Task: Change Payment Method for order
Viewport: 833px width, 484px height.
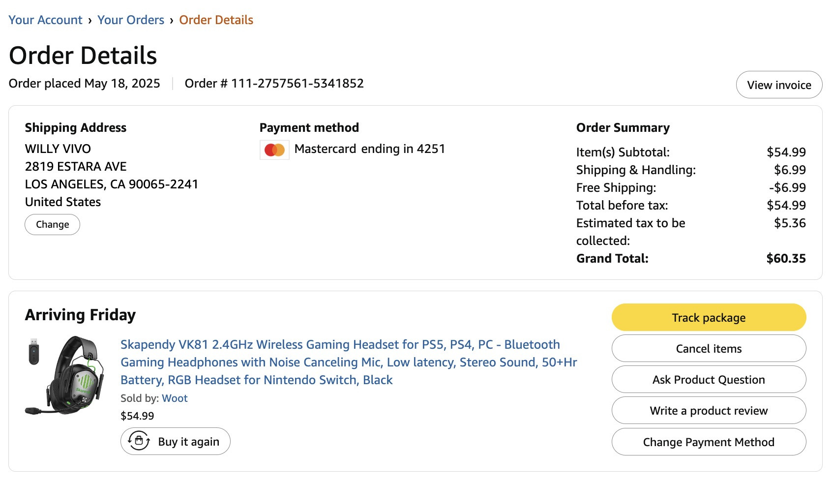Action: click(709, 442)
